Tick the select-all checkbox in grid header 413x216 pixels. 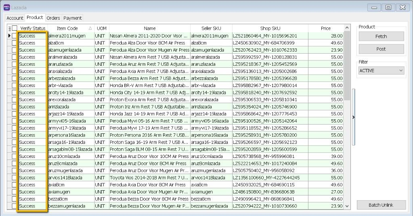click(15, 28)
